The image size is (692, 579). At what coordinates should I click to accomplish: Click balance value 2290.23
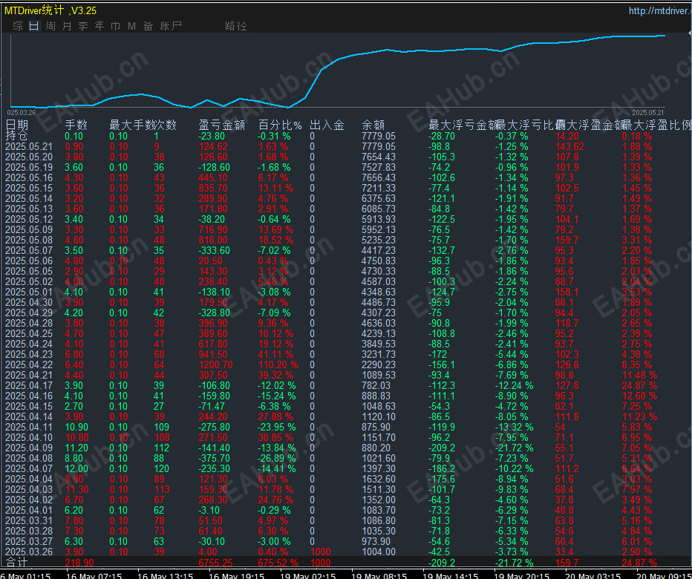tap(379, 365)
